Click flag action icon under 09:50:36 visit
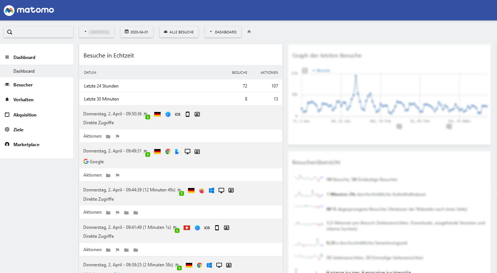This screenshot has height=273, width=497. (x=117, y=136)
